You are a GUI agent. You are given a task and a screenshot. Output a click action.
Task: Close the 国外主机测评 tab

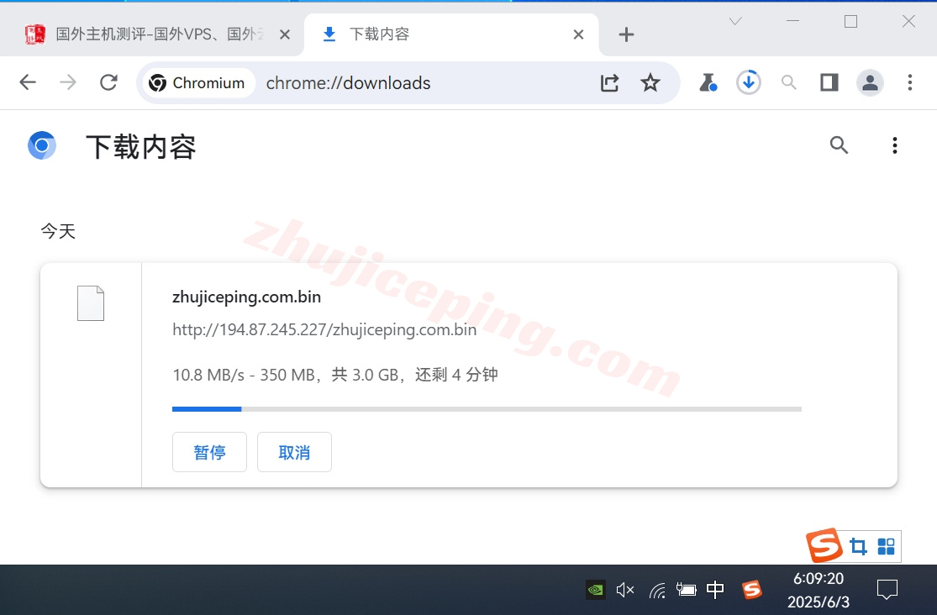click(285, 34)
